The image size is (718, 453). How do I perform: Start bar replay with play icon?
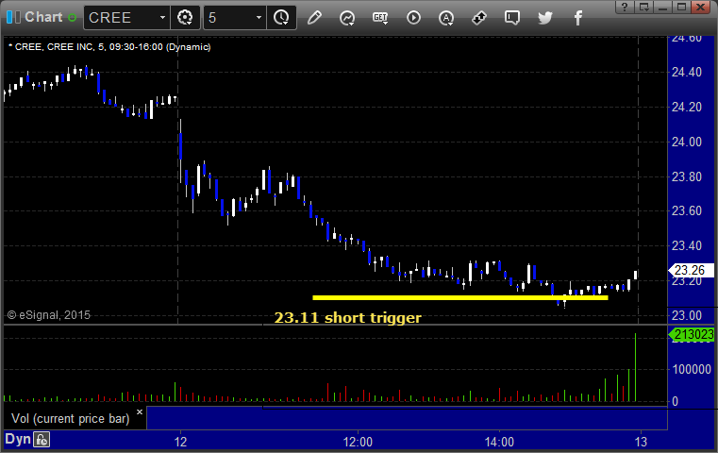tap(413, 18)
